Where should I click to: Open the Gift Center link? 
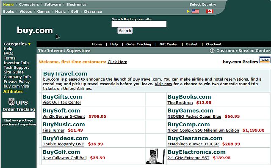point(169,44)
